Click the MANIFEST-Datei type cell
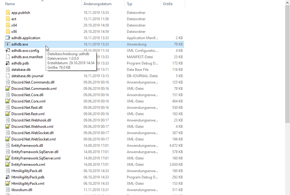Image resolution: width=290 pixels, height=195 pixels. tap(140, 57)
